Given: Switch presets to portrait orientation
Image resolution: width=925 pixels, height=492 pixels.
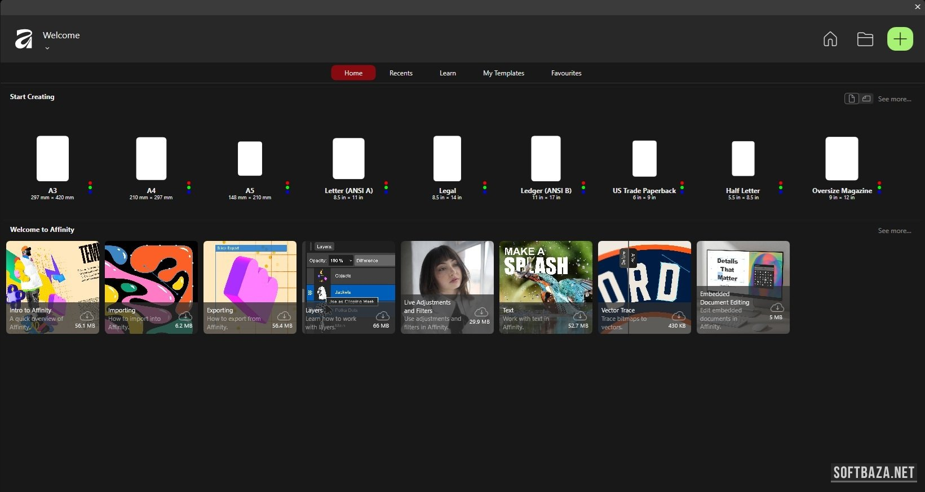Looking at the screenshot, I should [x=851, y=99].
